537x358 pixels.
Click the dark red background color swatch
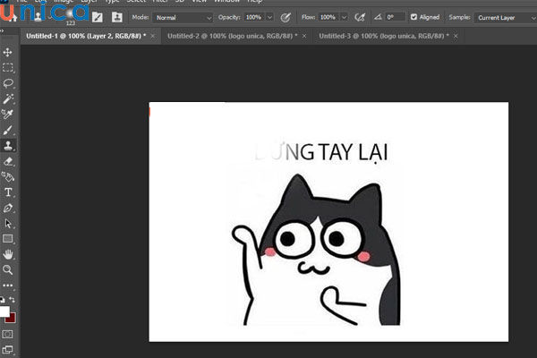11,319
